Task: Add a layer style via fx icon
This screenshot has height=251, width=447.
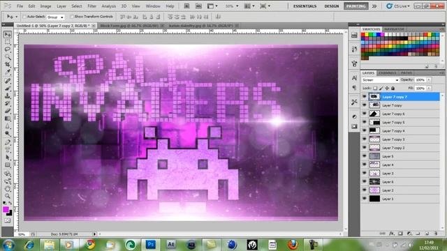Action: pyautogui.click(x=392, y=234)
